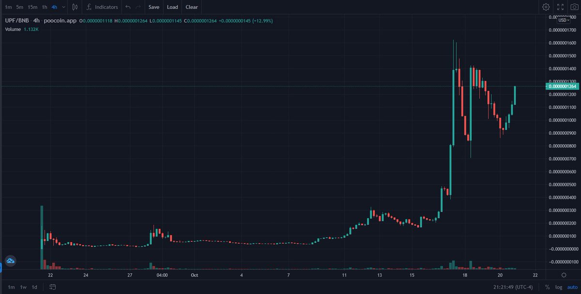Load a saved chart
The image size is (581, 294).
[172, 7]
